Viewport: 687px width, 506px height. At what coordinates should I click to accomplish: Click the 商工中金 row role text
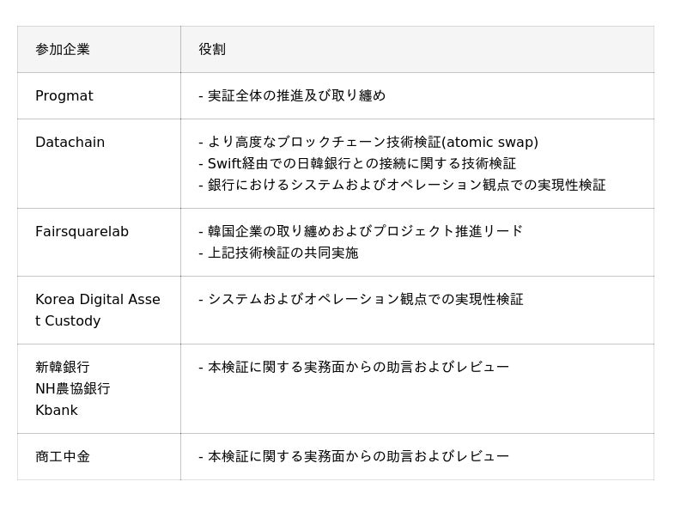[354, 457]
